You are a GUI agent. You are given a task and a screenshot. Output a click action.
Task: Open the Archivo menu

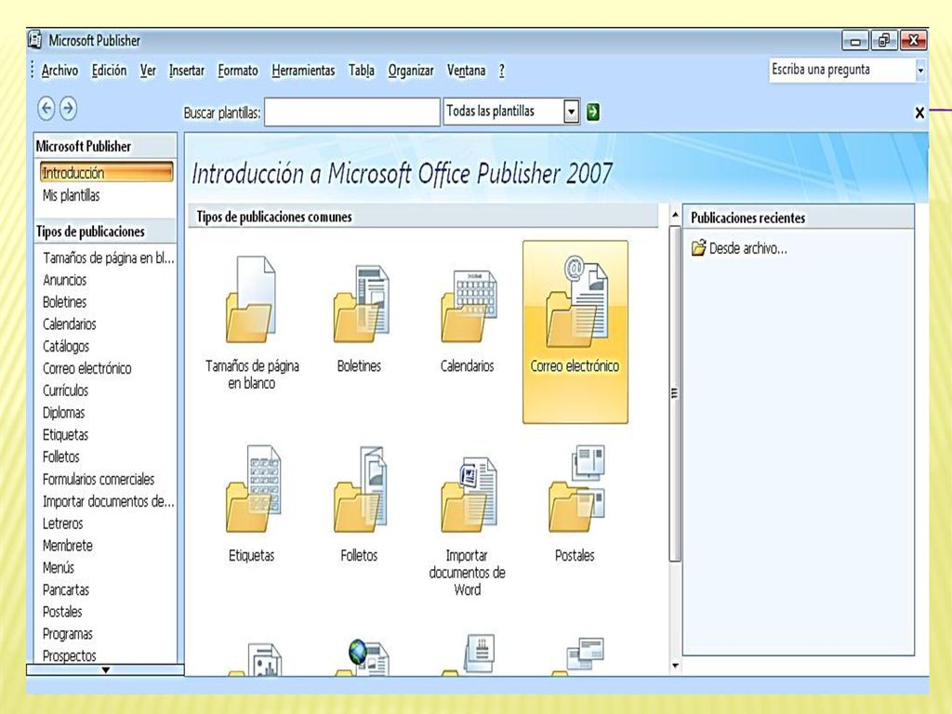pos(59,71)
